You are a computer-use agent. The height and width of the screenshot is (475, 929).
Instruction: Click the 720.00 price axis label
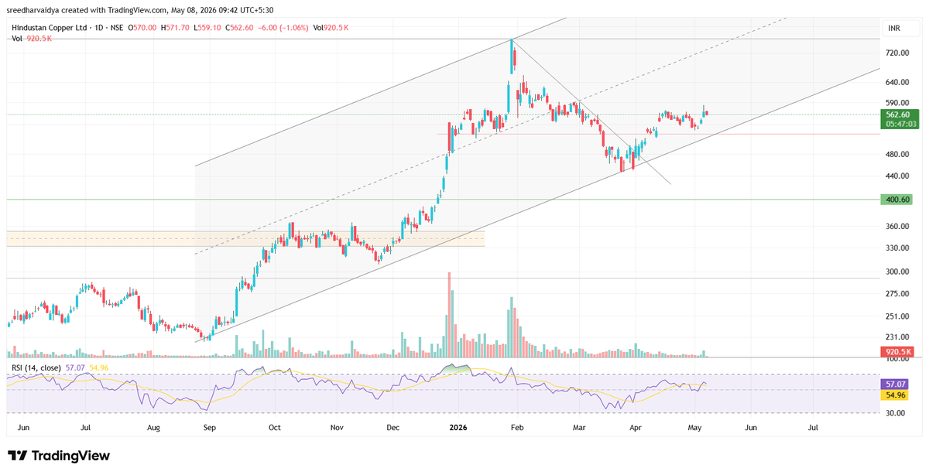(897, 53)
